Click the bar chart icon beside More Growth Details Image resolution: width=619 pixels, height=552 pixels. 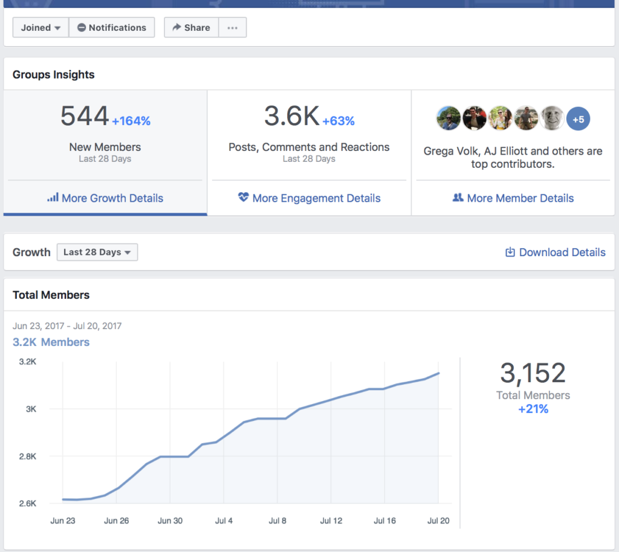[53, 197]
